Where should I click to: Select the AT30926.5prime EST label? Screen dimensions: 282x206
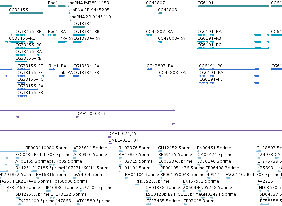point(90,155)
